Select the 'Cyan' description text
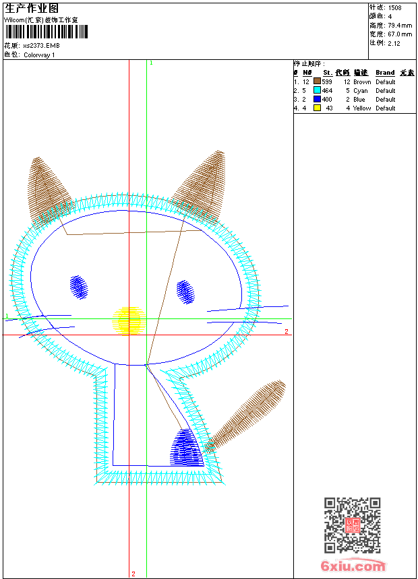Viewport: 418px width, 579px height. pos(360,91)
